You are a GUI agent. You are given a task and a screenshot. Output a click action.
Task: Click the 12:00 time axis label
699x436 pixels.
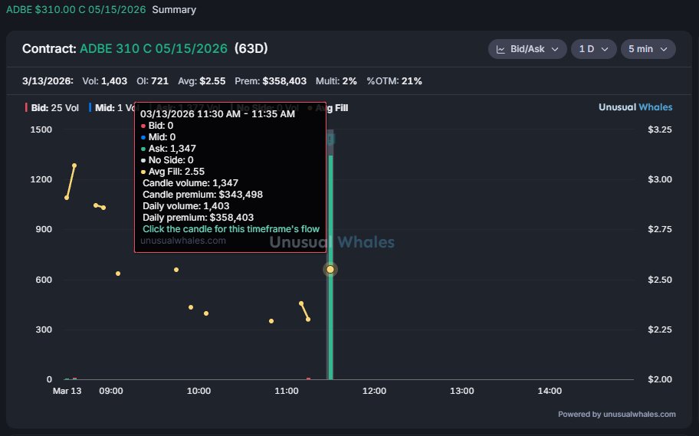pos(374,391)
